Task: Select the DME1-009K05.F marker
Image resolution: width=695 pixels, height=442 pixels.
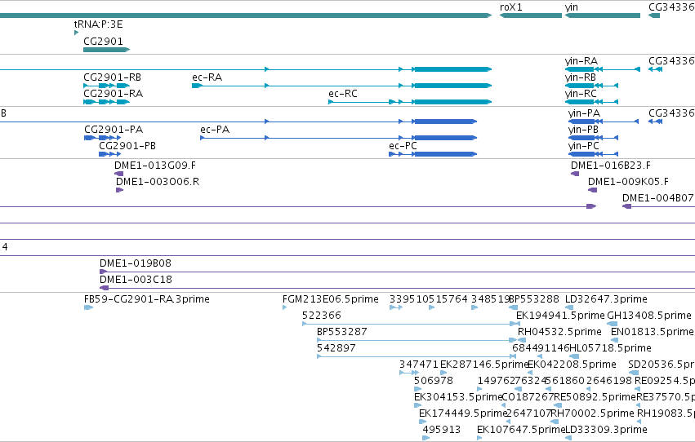Action: (593, 190)
